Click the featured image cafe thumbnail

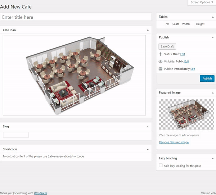click(x=186, y=114)
